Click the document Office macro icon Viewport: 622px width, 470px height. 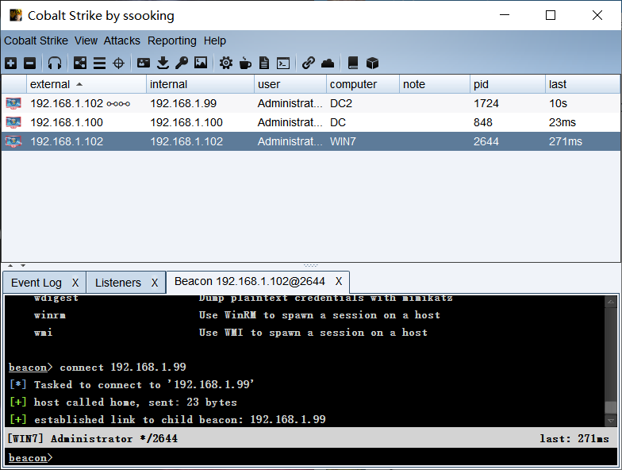263,63
